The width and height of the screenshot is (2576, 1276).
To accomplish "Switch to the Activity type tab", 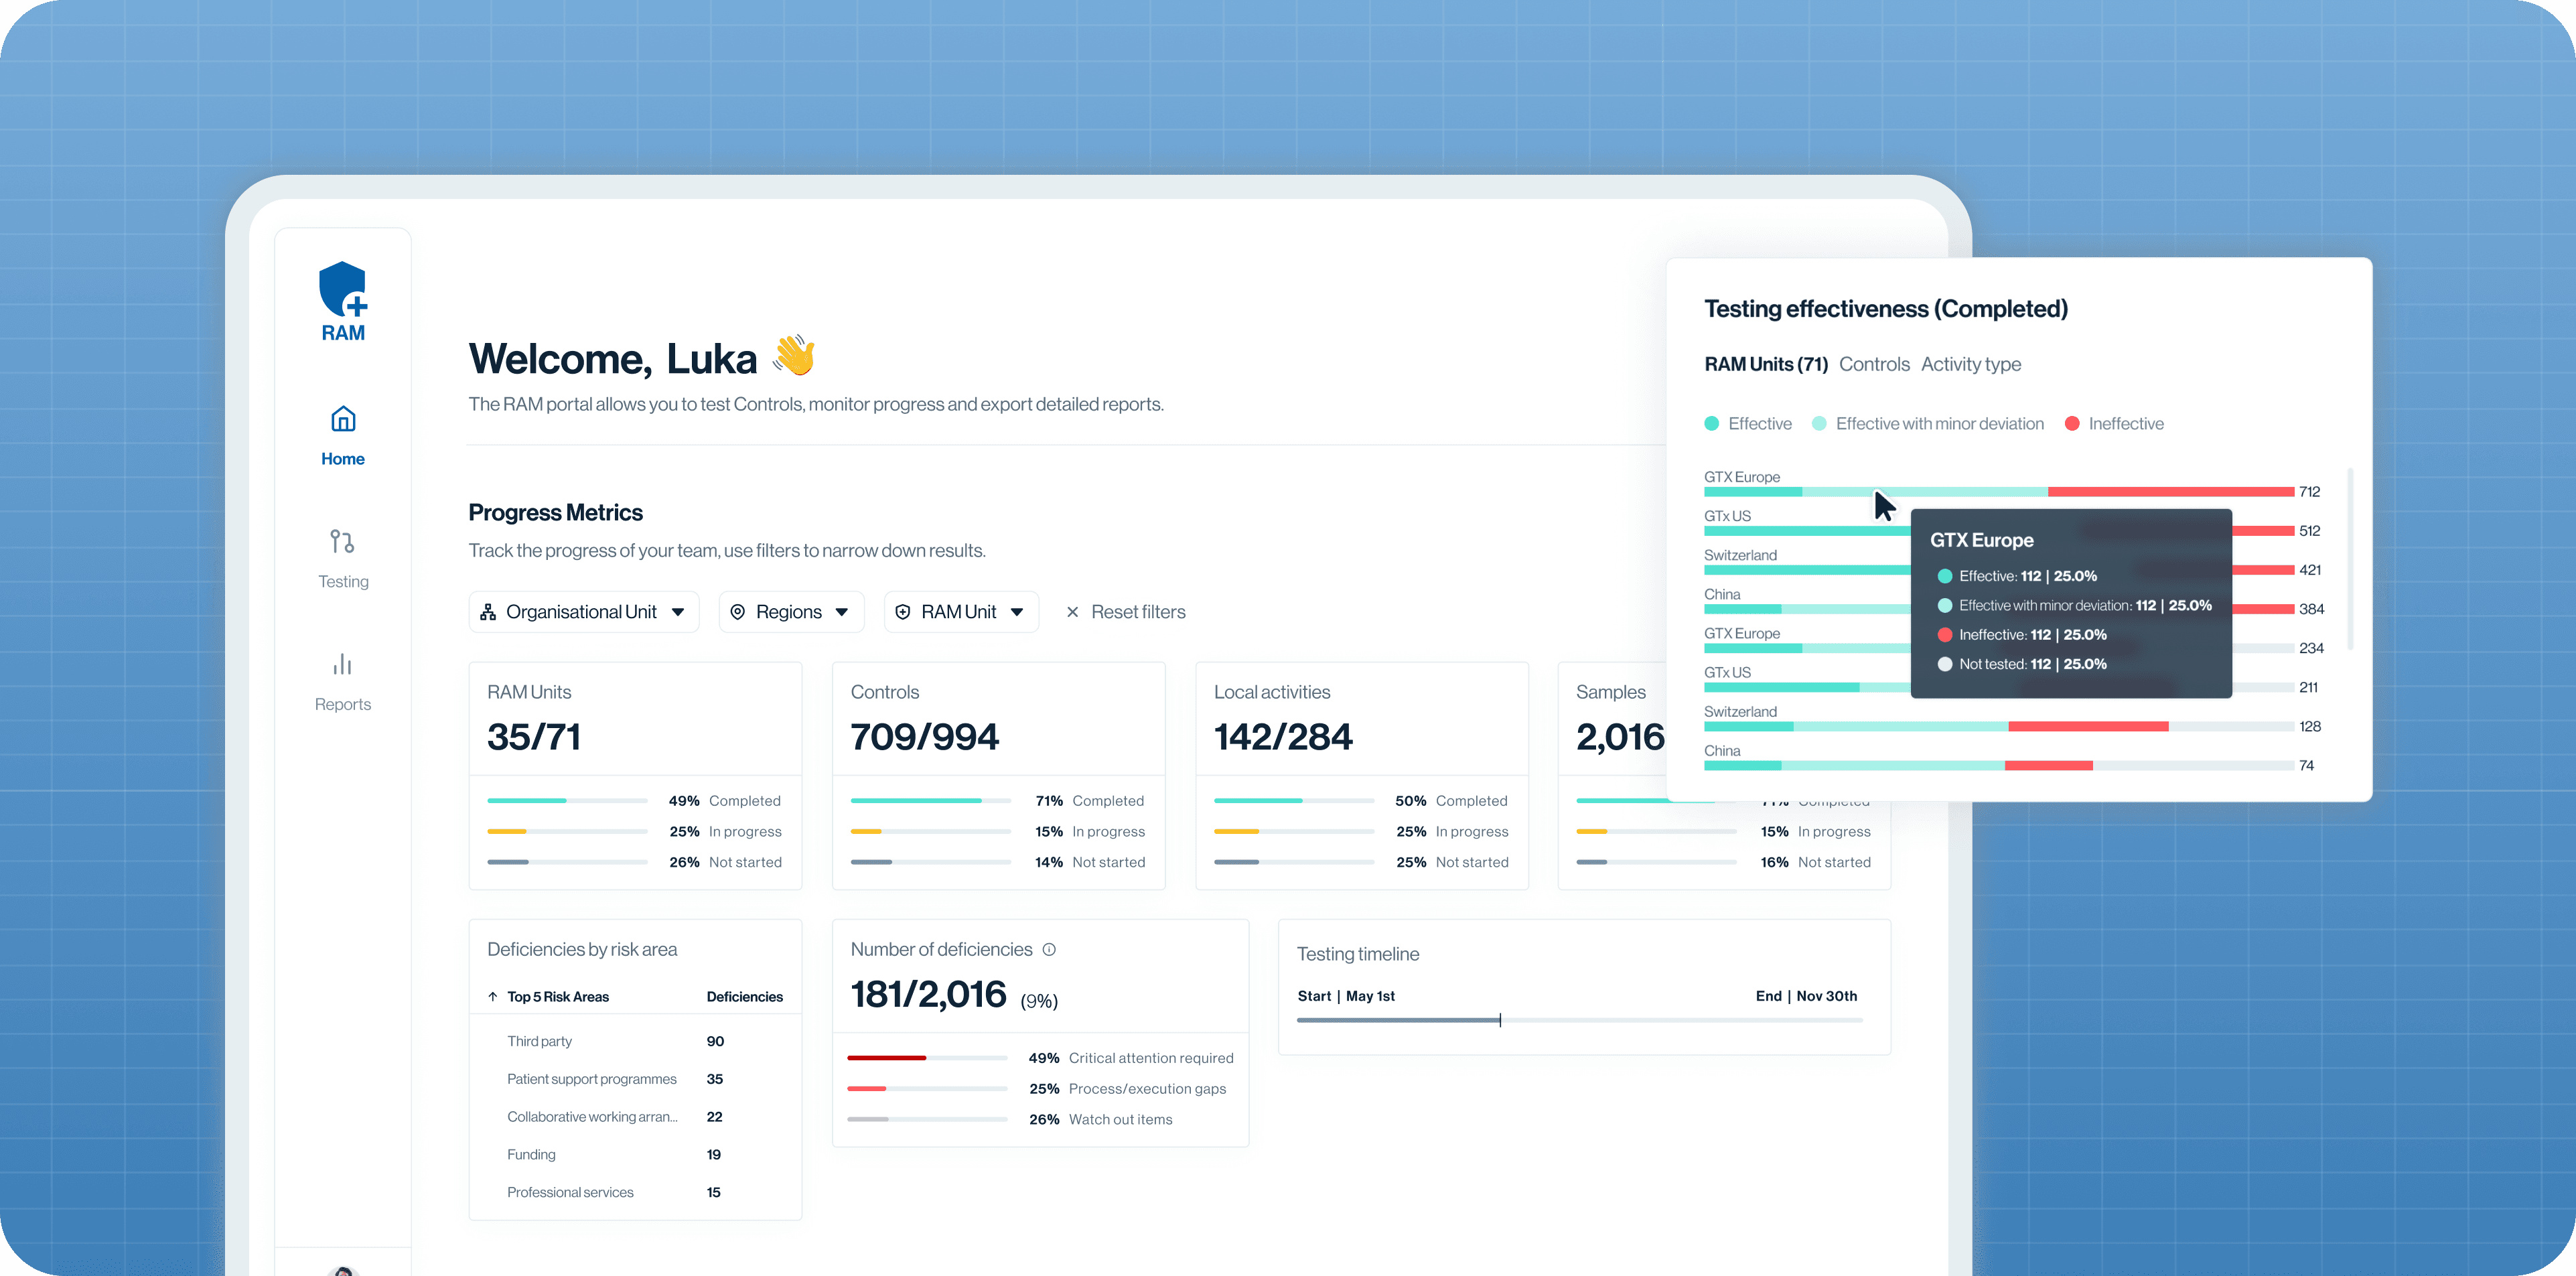I will (x=1970, y=364).
